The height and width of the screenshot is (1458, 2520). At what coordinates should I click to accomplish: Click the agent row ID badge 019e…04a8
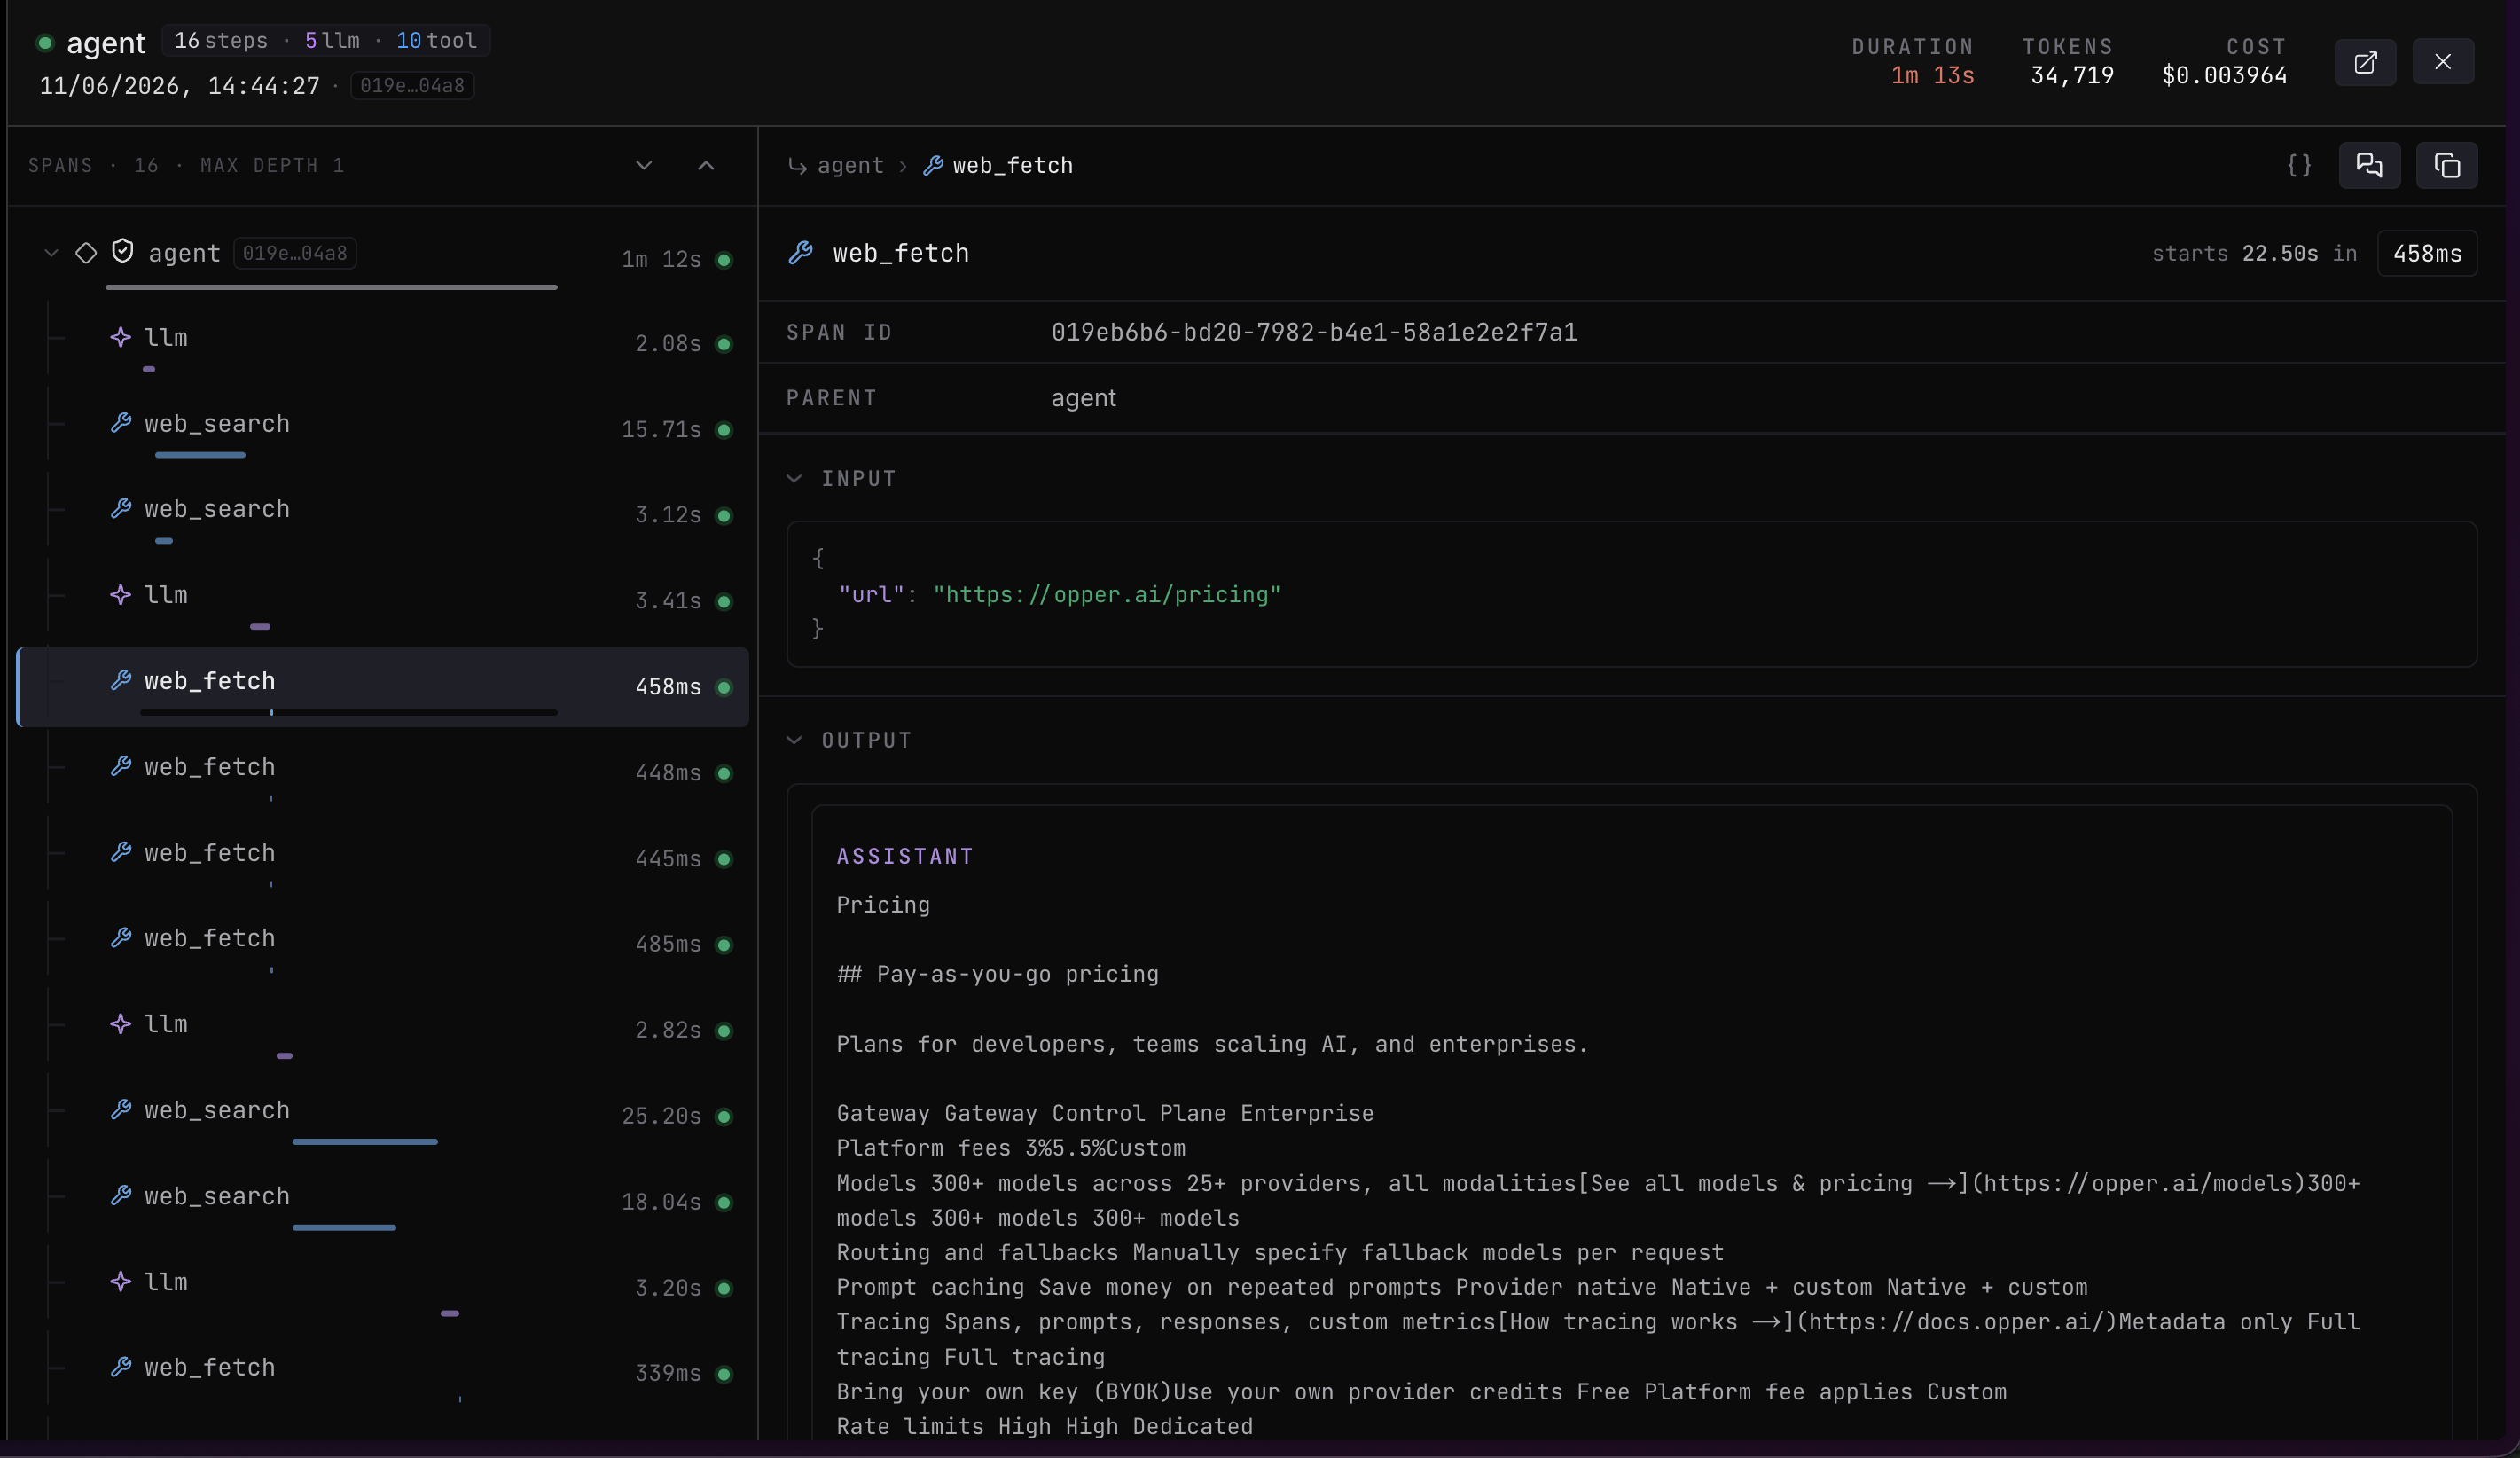coord(295,253)
